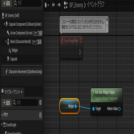Click the Return Value output pin
134x134 pixels.
120,109
